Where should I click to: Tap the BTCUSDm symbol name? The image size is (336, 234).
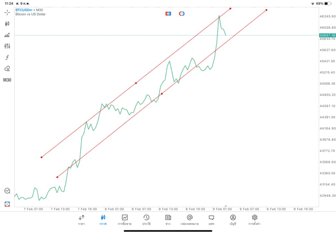coord(24,10)
